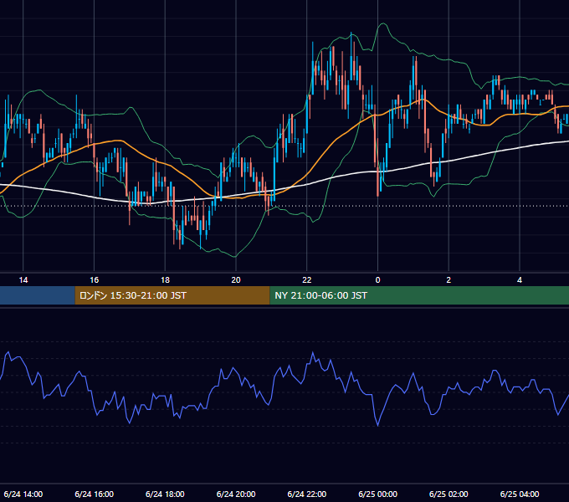Select the 18 hour label on price chart axis

click(165, 280)
